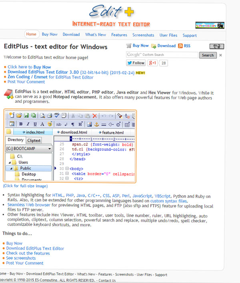Click the "(Click for full-size image)" link
Screen dimensions: 240x283
click(x=25, y=186)
